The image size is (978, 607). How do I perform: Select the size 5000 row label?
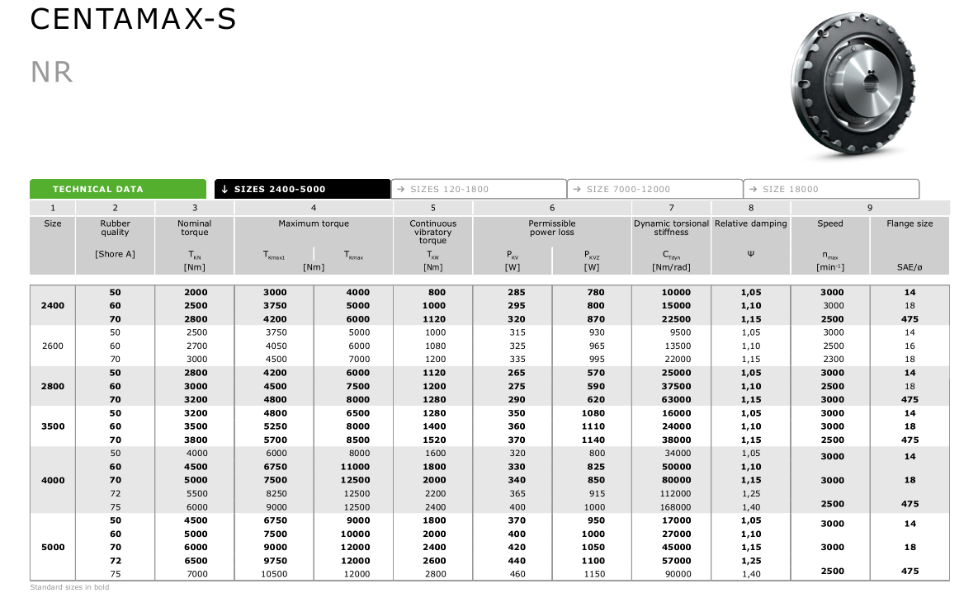coord(52,547)
